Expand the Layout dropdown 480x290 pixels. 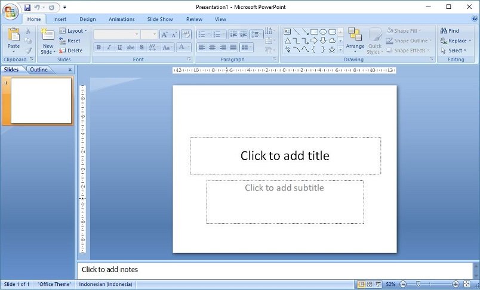click(75, 31)
